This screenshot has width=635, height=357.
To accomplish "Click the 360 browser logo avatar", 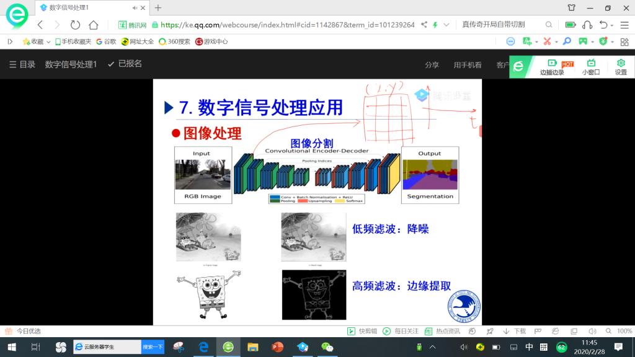I will point(17,15).
